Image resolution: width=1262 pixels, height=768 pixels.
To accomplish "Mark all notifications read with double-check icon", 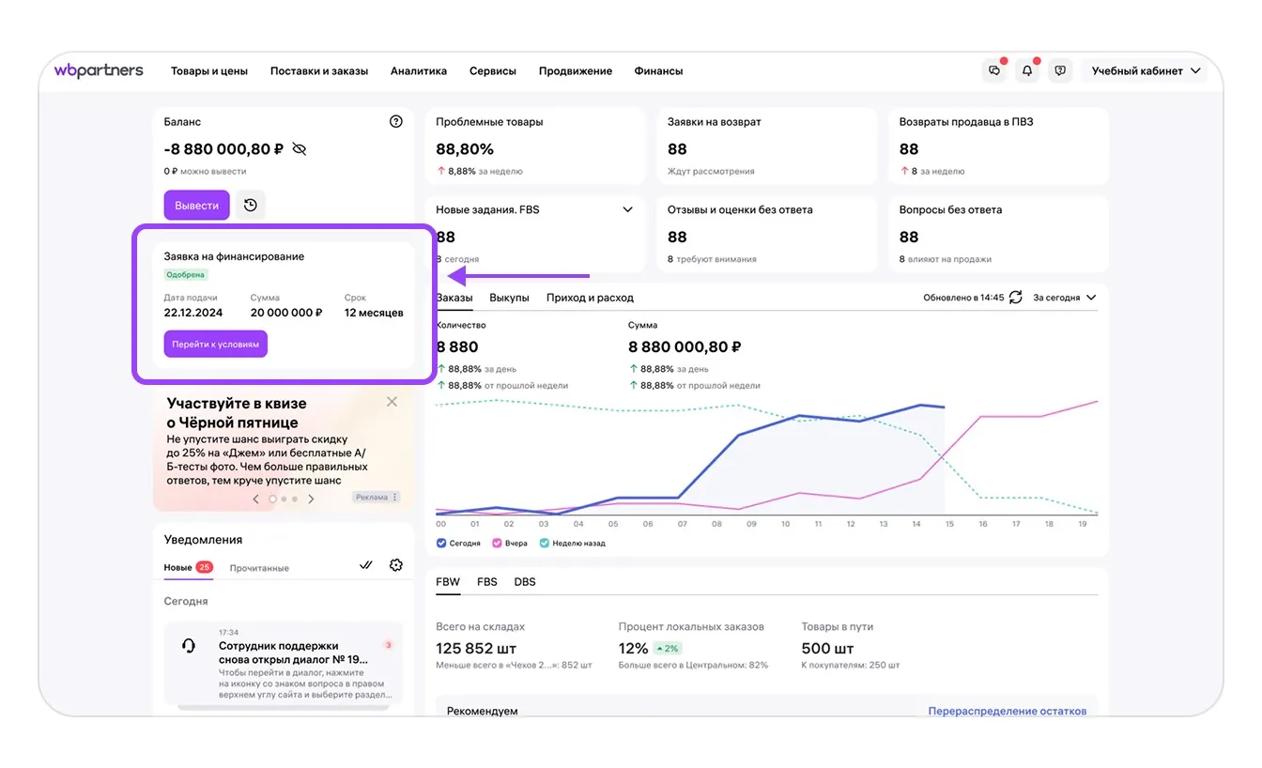I will 366,565.
